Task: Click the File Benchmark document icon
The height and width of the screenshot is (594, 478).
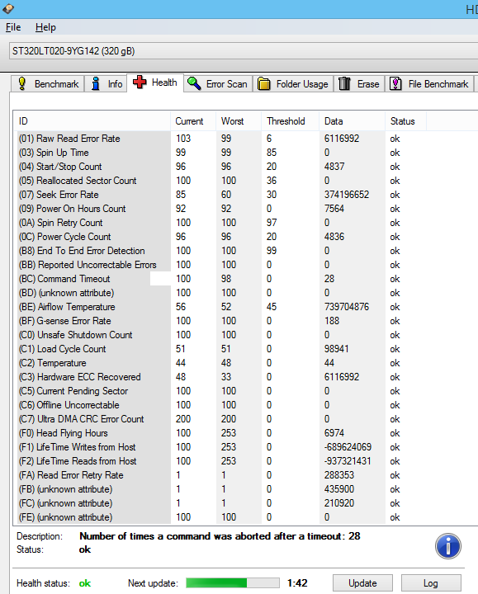Action: coord(395,83)
